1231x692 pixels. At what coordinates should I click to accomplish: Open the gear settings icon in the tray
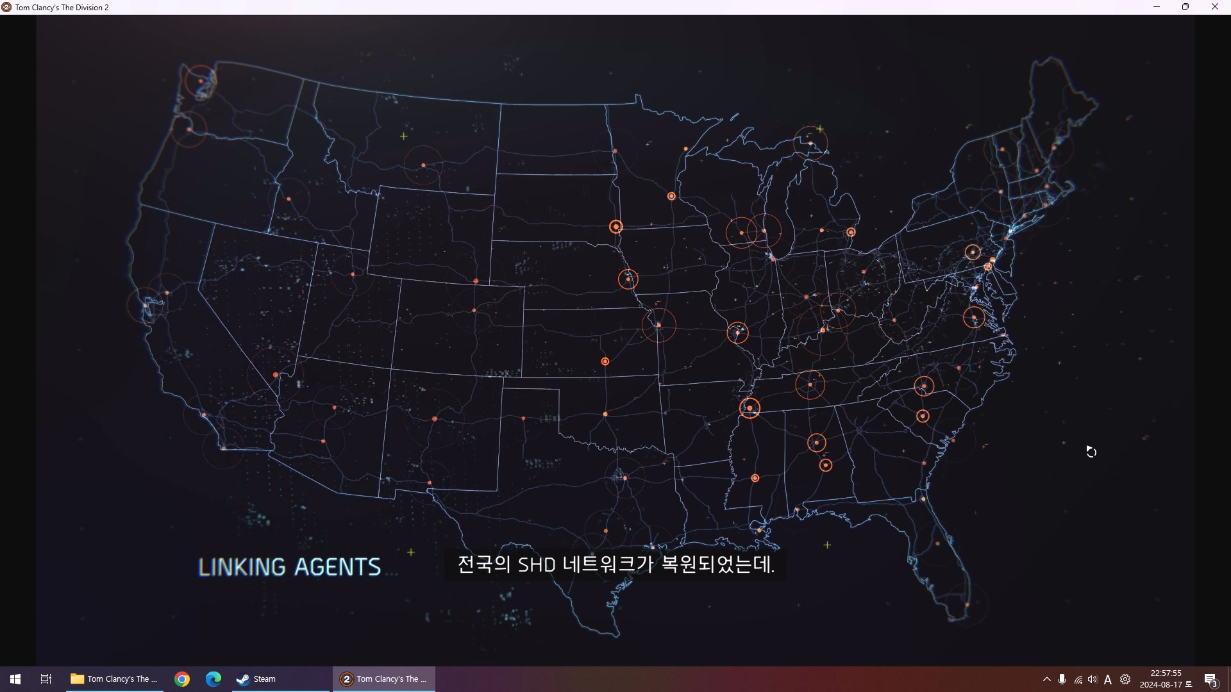pos(1125,679)
